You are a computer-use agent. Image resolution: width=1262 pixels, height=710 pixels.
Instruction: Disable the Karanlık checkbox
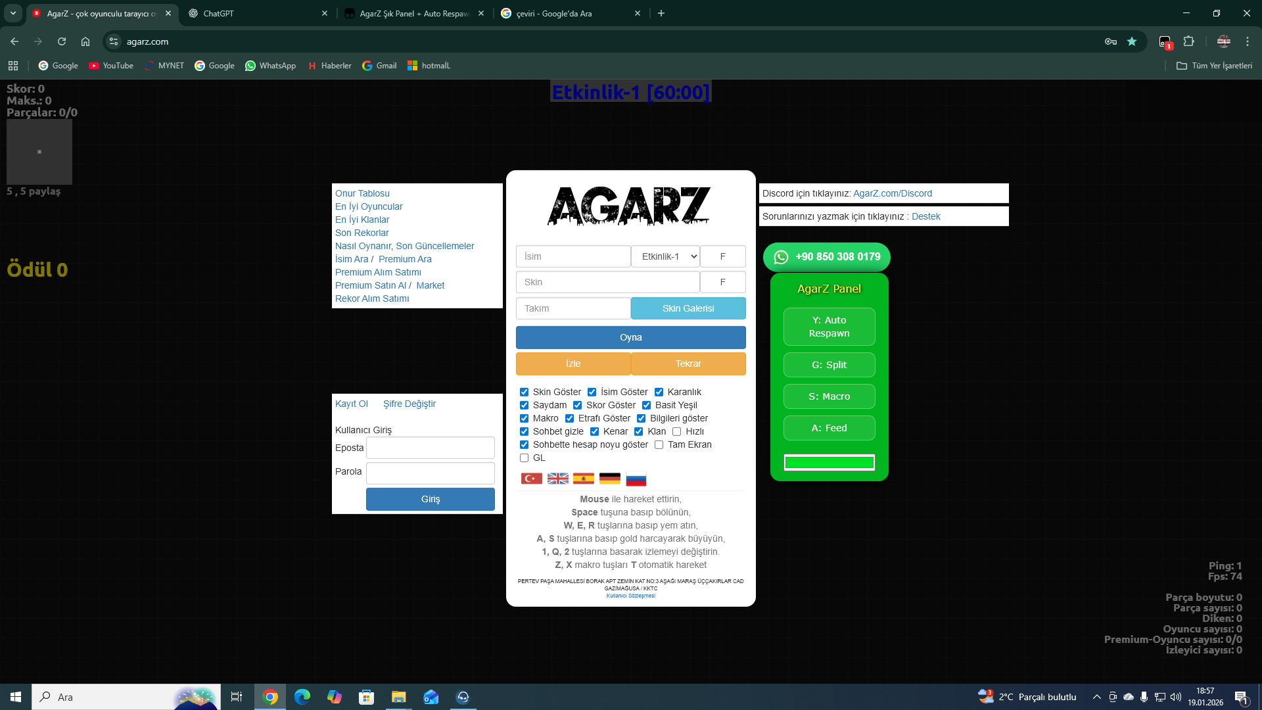(659, 392)
